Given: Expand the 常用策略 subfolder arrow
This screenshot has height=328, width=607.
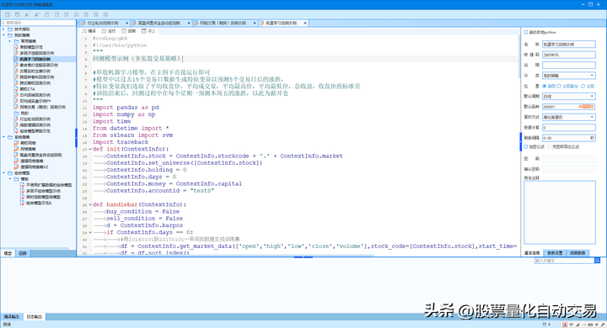Looking at the screenshot, I should pyautogui.click(x=10, y=41).
